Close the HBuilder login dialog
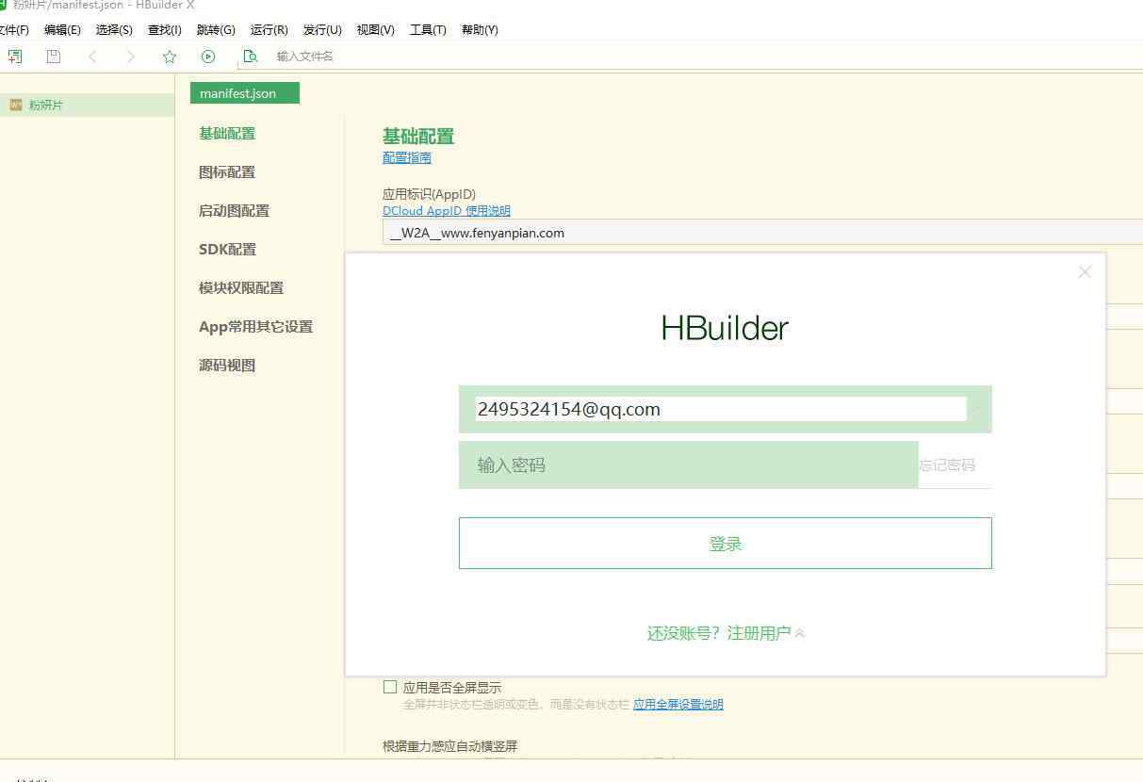1143x782 pixels. (x=1085, y=272)
